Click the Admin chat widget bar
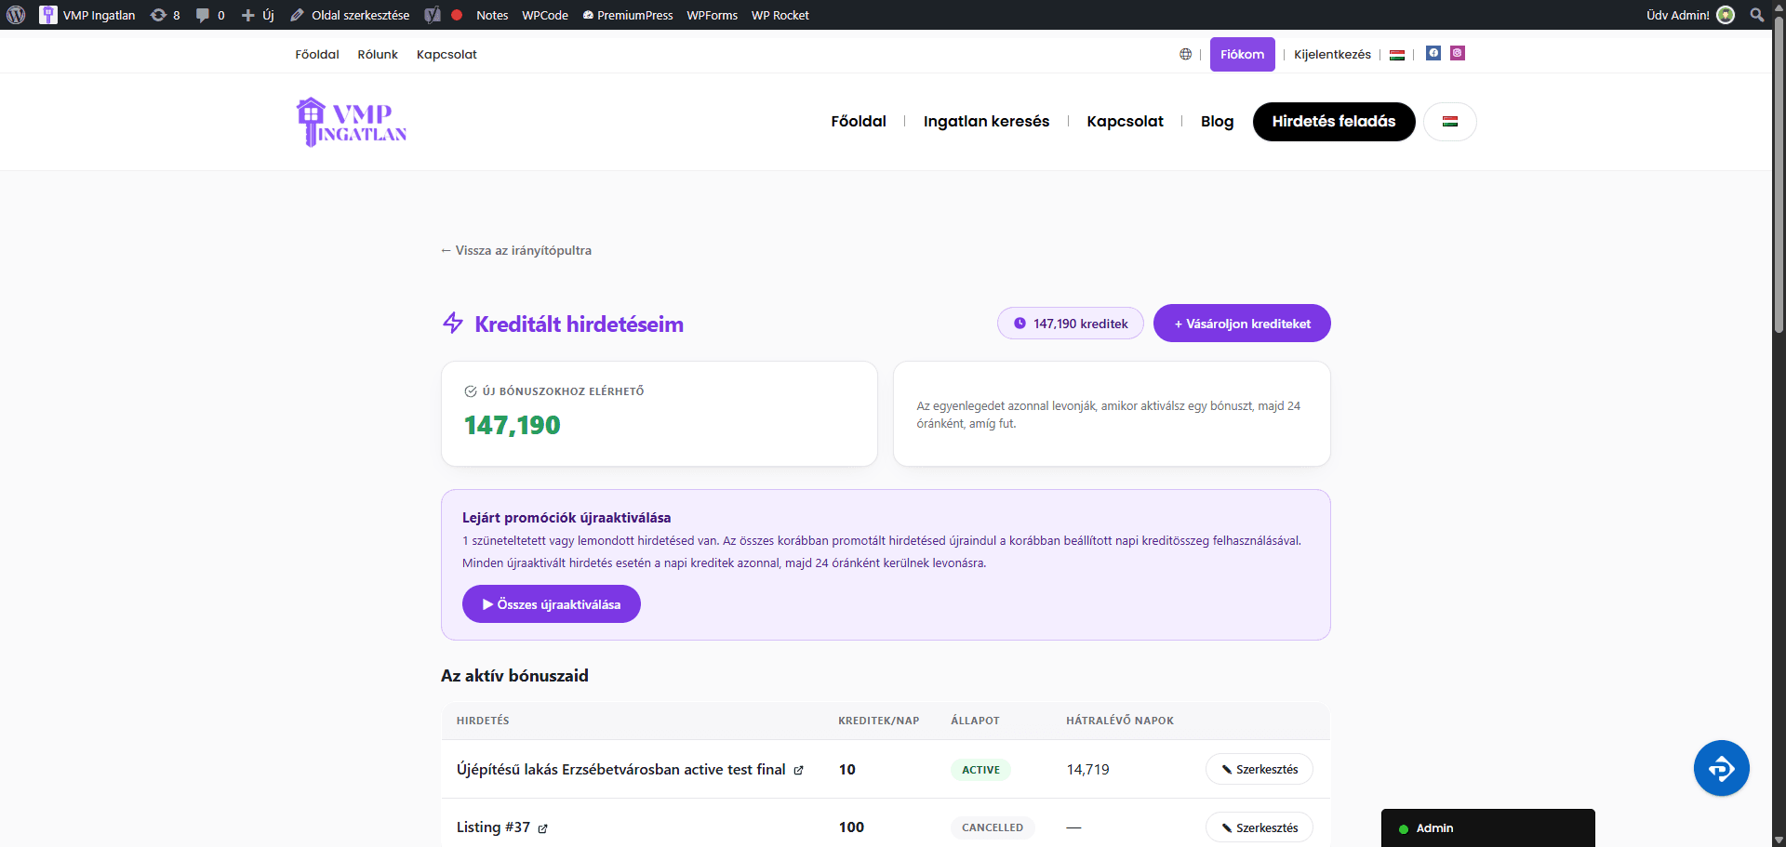This screenshot has width=1786, height=847. (x=1488, y=827)
